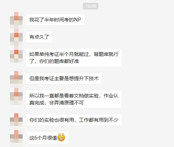Select the '工作都有用到不少' message bubble
Screen dimensions: 174x147
[x=74, y=120]
